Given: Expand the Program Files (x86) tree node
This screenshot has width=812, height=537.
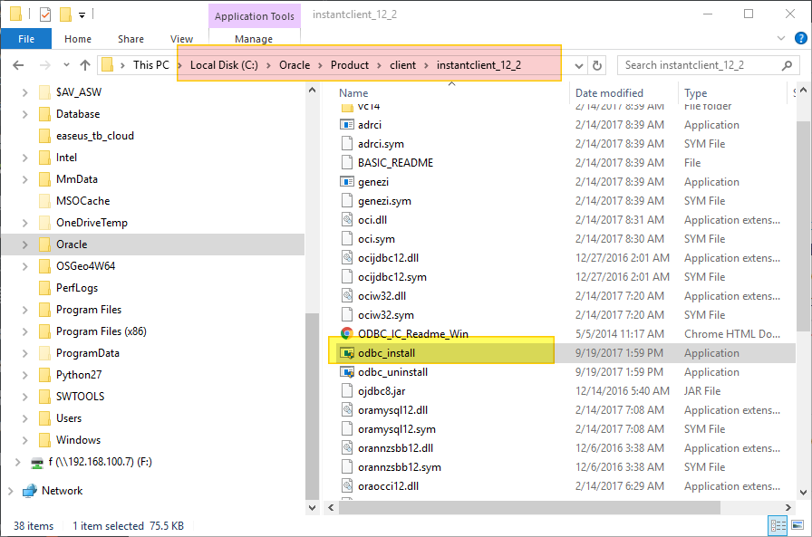Looking at the screenshot, I should (x=24, y=331).
